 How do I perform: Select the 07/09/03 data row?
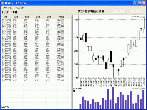pyautogui.click(x=36, y=80)
